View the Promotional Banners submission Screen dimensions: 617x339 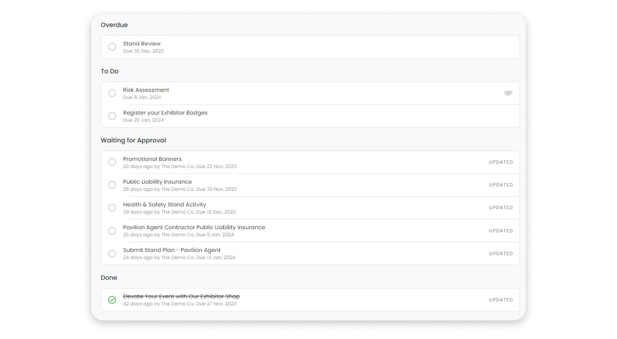tap(152, 159)
